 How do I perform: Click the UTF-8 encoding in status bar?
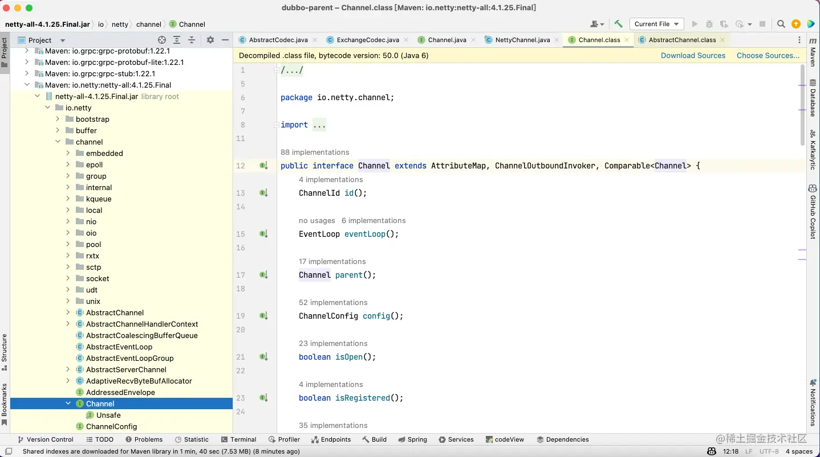point(769,451)
